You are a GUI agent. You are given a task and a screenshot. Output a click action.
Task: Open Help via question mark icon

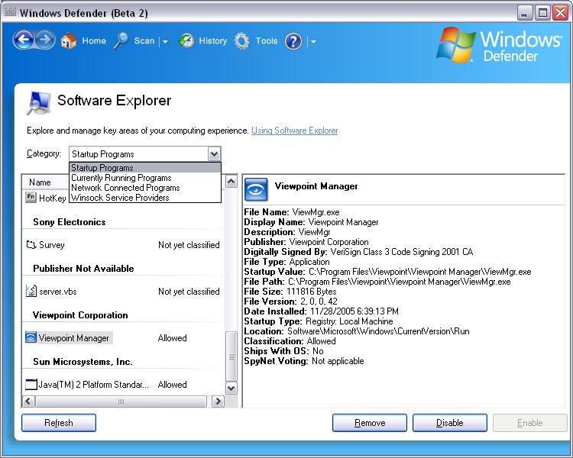click(293, 41)
